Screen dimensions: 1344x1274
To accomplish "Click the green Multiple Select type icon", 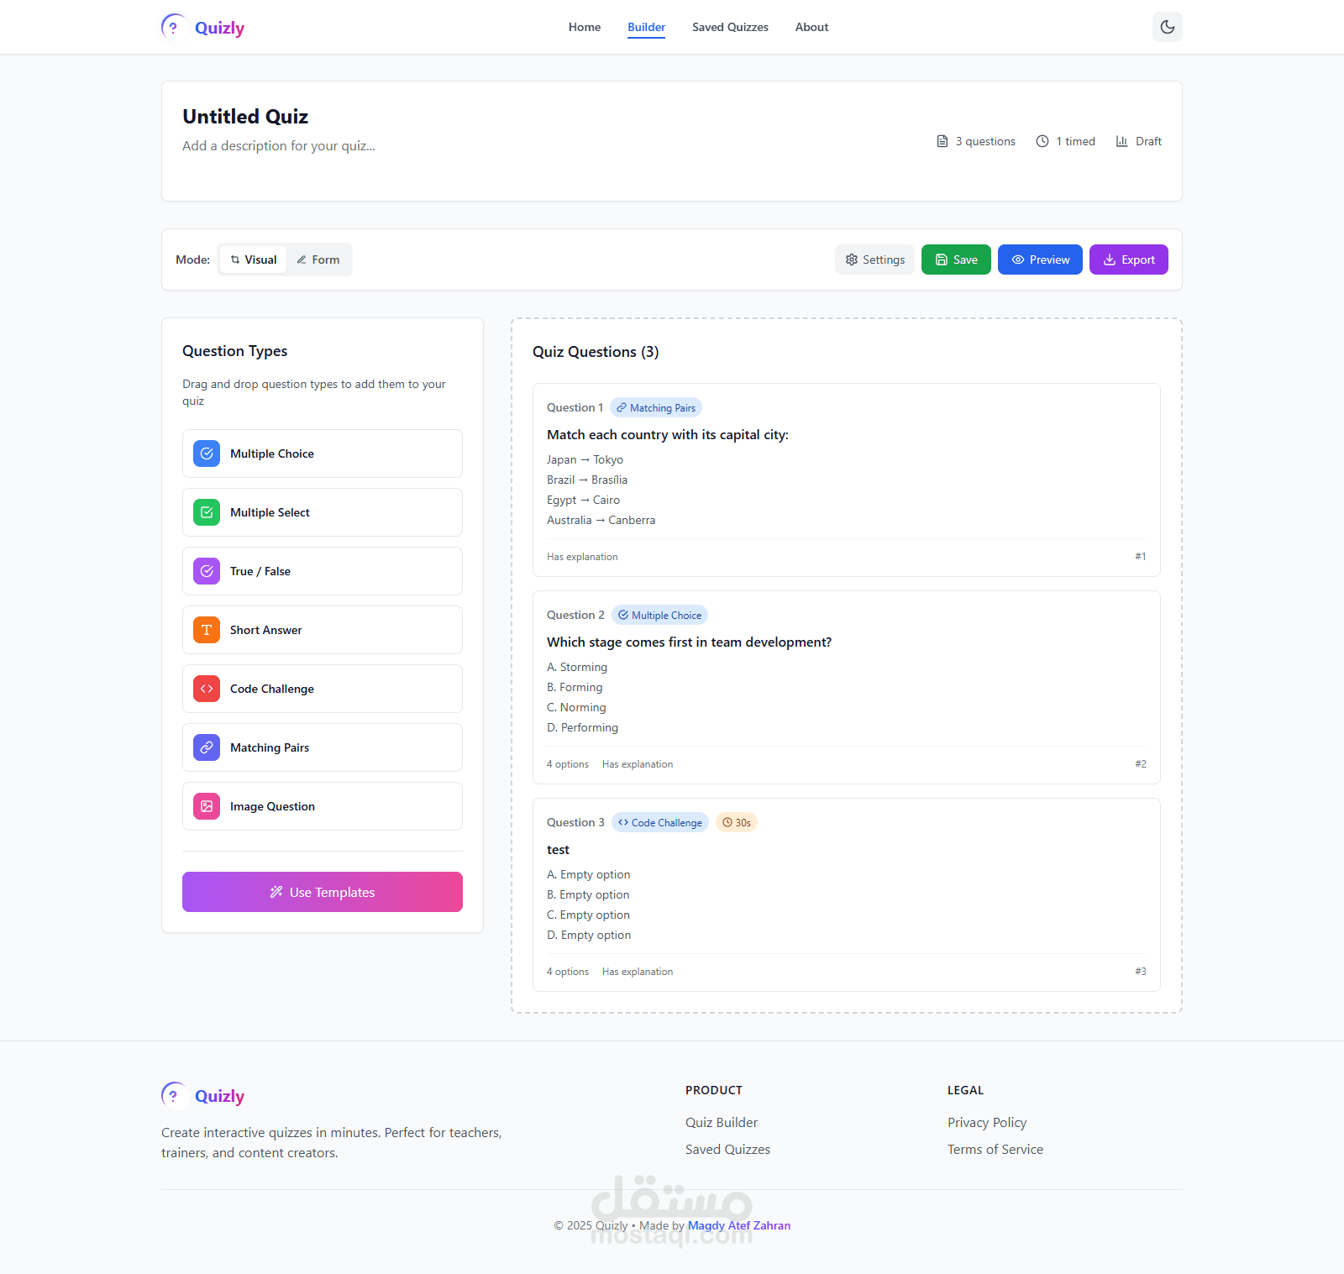I will [207, 512].
